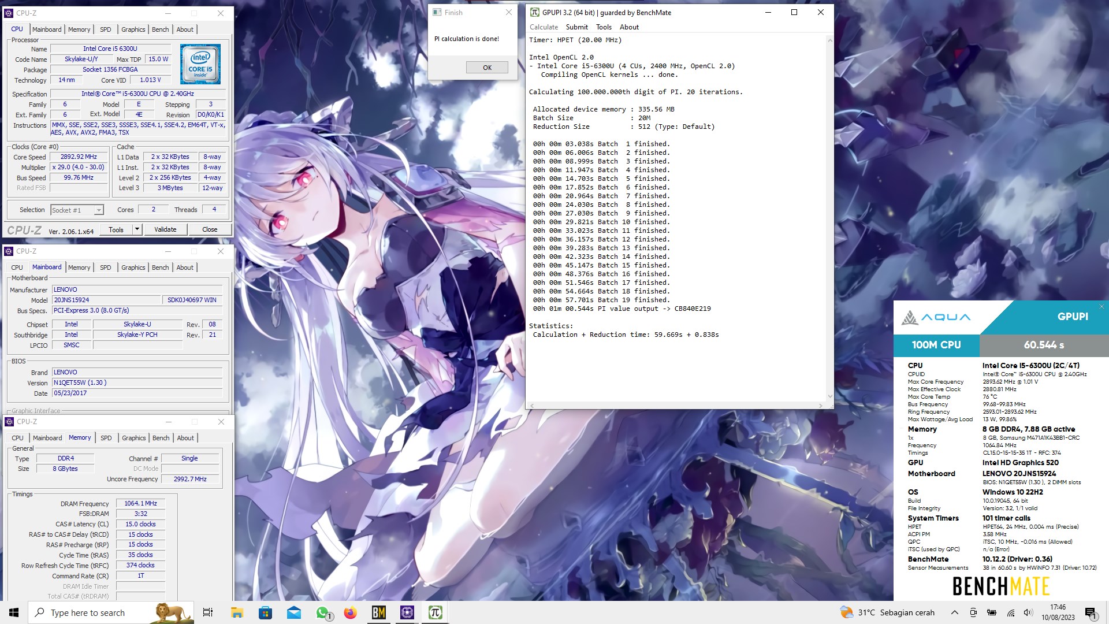Click the PI value output line CB840E219

click(x=622, y=309)
